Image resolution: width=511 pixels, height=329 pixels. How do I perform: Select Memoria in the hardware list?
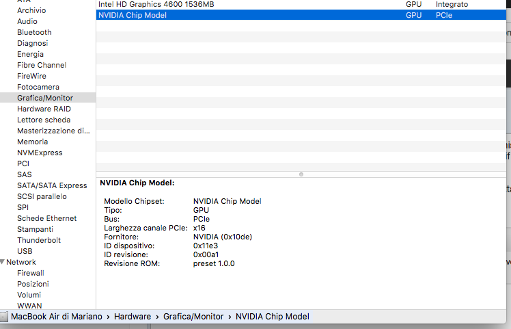pyautogui.click(x=32, y=142)
